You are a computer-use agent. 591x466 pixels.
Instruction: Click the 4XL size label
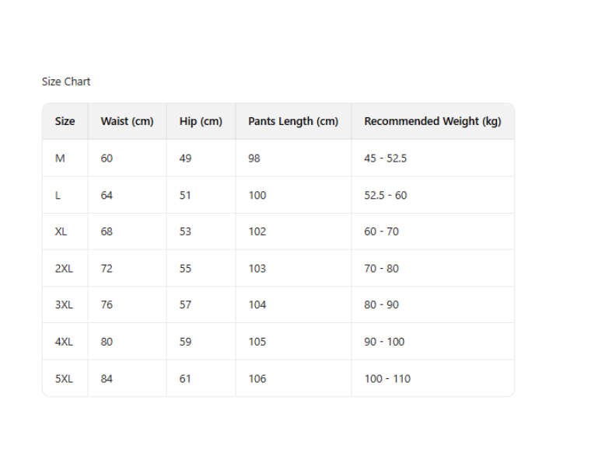[64, 342]
